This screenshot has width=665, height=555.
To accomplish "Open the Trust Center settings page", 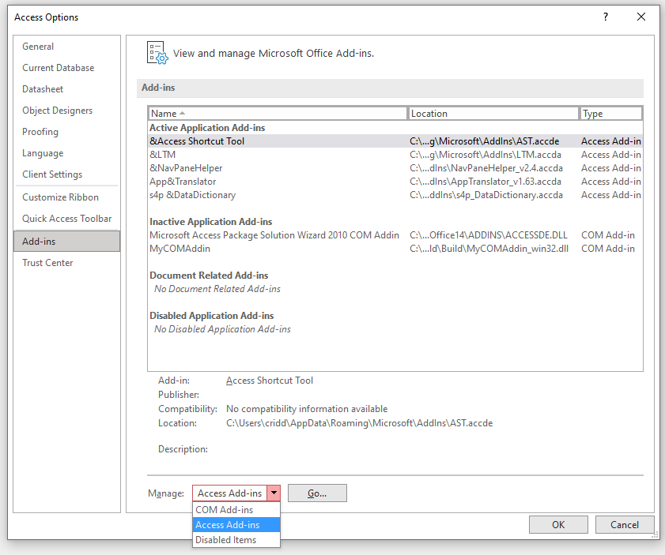I will [47, 262].
